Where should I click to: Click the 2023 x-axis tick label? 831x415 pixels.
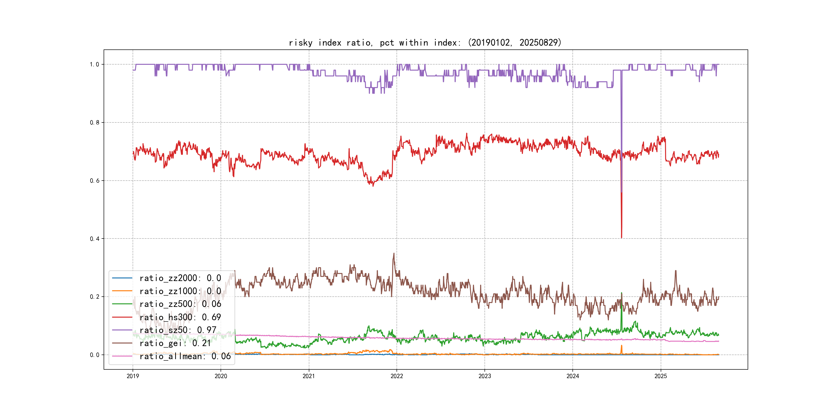click(x=484, y=376)
